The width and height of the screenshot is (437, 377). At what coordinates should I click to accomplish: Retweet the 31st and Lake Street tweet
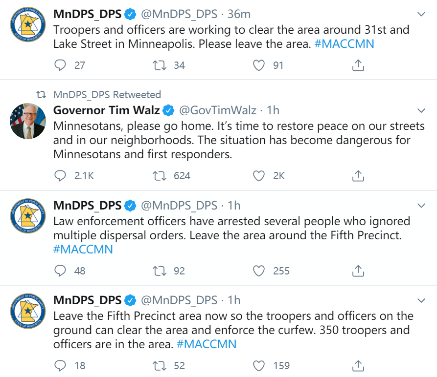pos(160,65)
